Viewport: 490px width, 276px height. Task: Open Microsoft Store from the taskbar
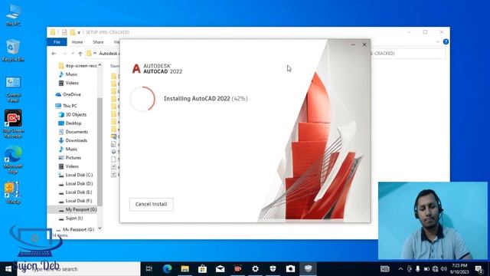click(202, 269)
